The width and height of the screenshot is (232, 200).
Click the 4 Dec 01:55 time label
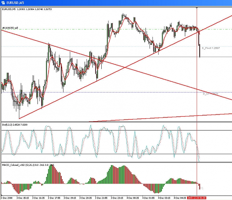[148, 198]
